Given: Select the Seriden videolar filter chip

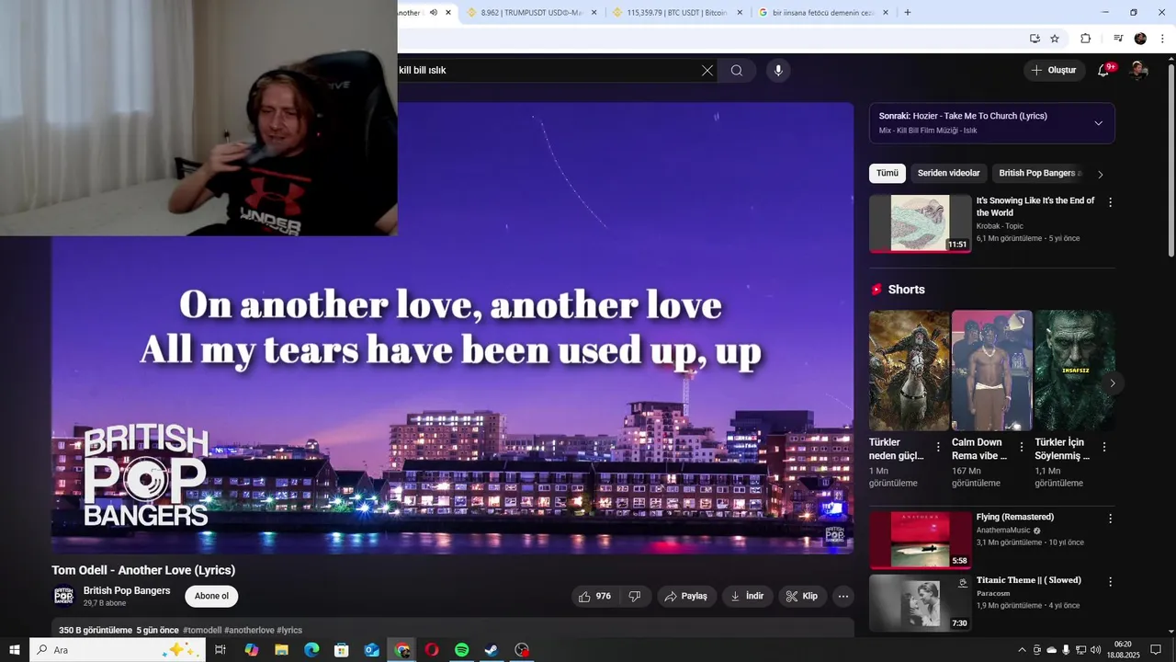Looking at the screenshot, I should click(x=948, y=173).
